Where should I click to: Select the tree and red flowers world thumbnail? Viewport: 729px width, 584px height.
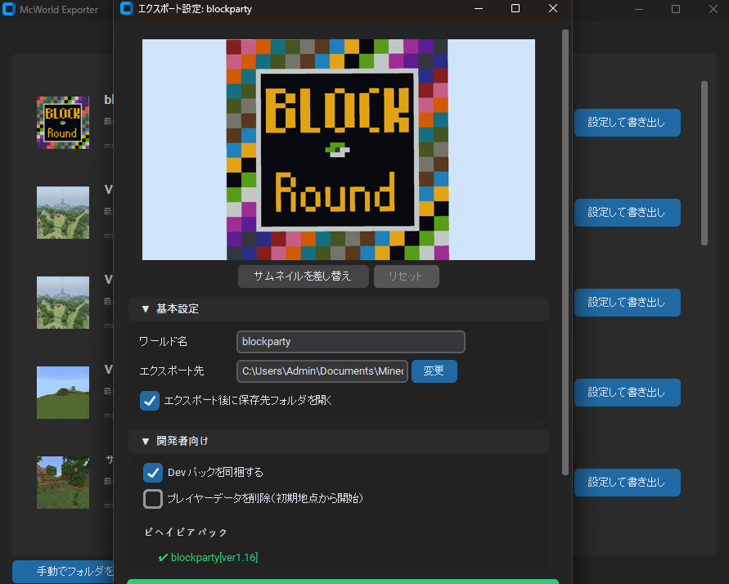point(63,483)
